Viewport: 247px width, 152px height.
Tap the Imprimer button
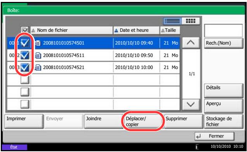(x=24, y=121)
